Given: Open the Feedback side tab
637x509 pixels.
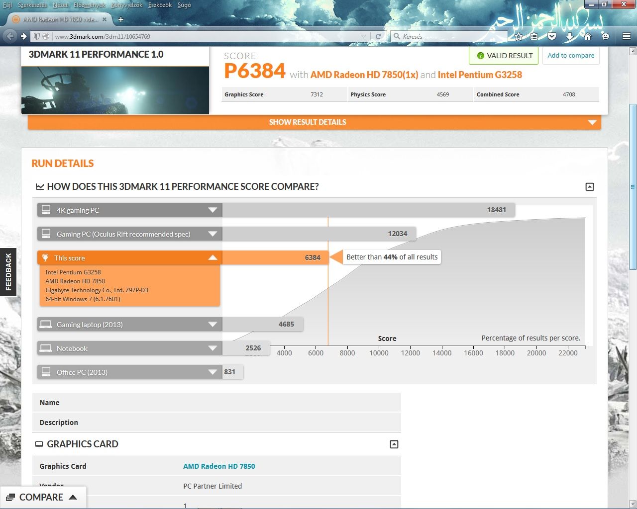Looking at the screenshot, I should [8, 272].
